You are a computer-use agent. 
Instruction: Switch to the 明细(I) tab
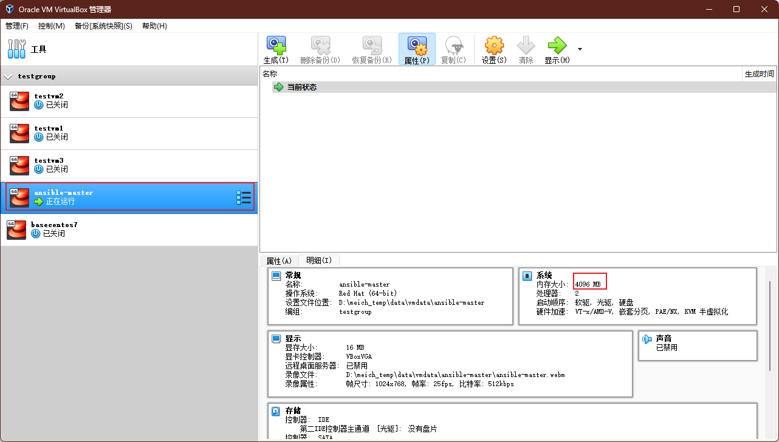point(319,260)
